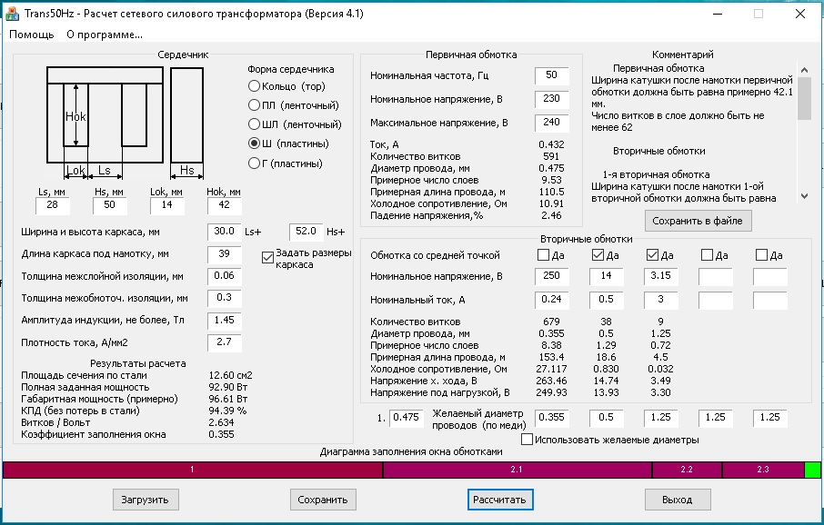Viewport: 824px width, 525px height.
Task: Click secondary current field 0.5
Action: point(607,300)
